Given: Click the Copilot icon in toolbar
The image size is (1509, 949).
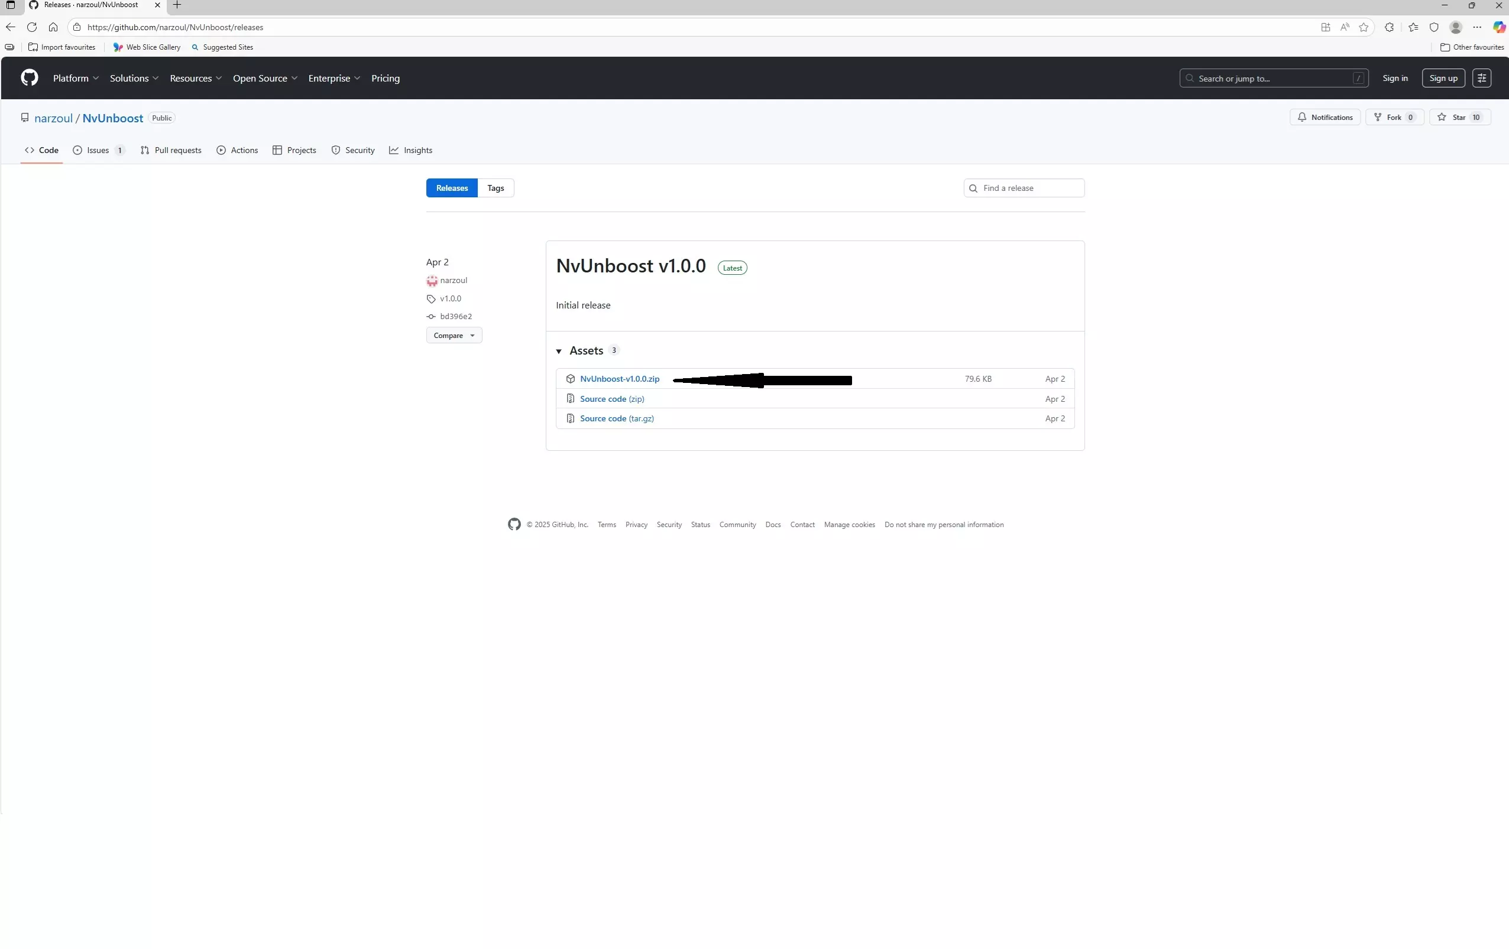Looking at the screenshot, I should pyautogui.click(x=1498, y=27).
